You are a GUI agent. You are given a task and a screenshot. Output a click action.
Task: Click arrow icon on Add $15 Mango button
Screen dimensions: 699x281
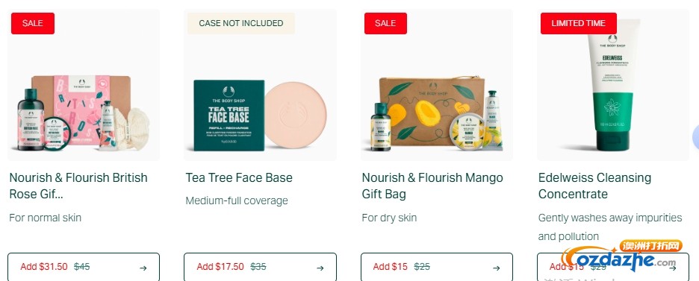click(496, 268)
